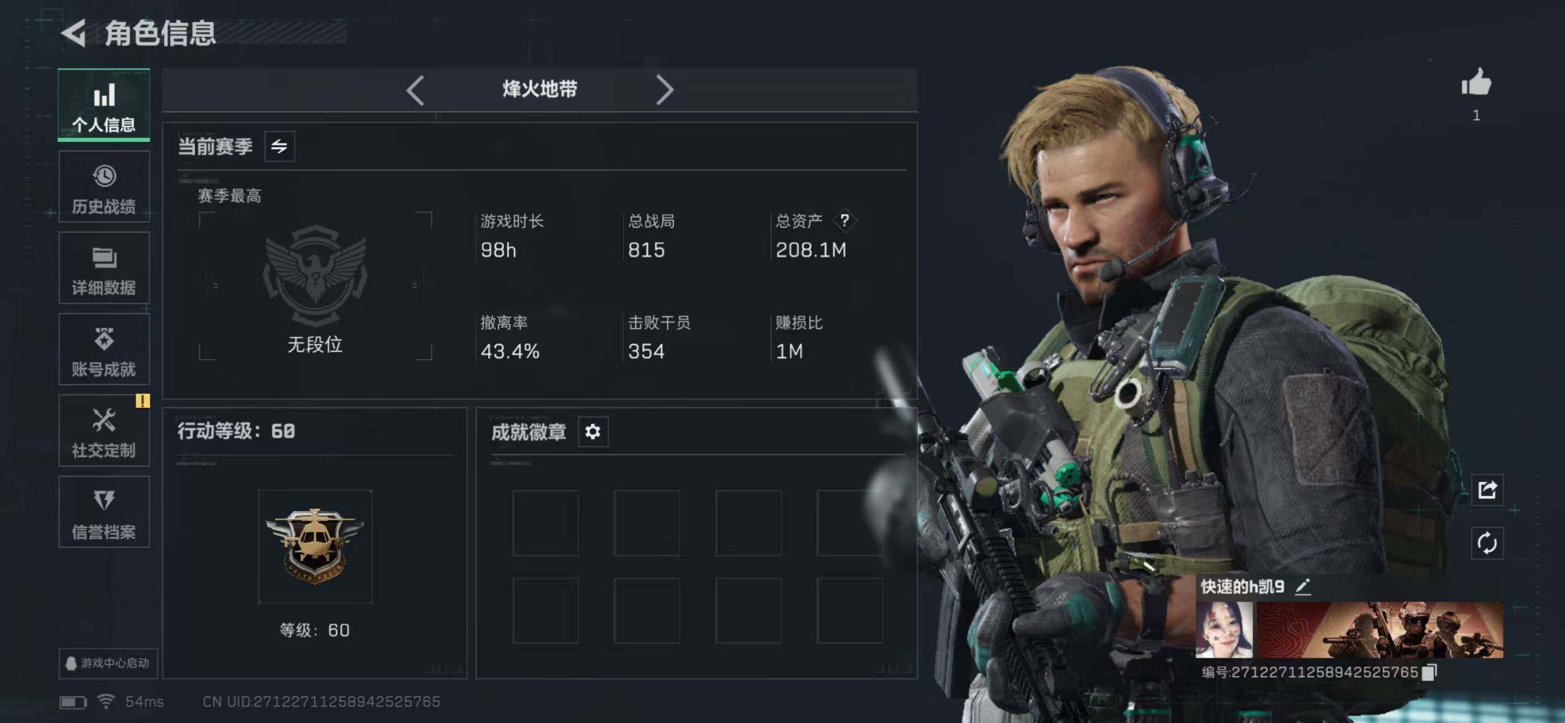Image resolution: width=1565 pixels, height=723 pixels.
Task: Click the rotate character refresh icon
Action: (x=1486, y=543)
